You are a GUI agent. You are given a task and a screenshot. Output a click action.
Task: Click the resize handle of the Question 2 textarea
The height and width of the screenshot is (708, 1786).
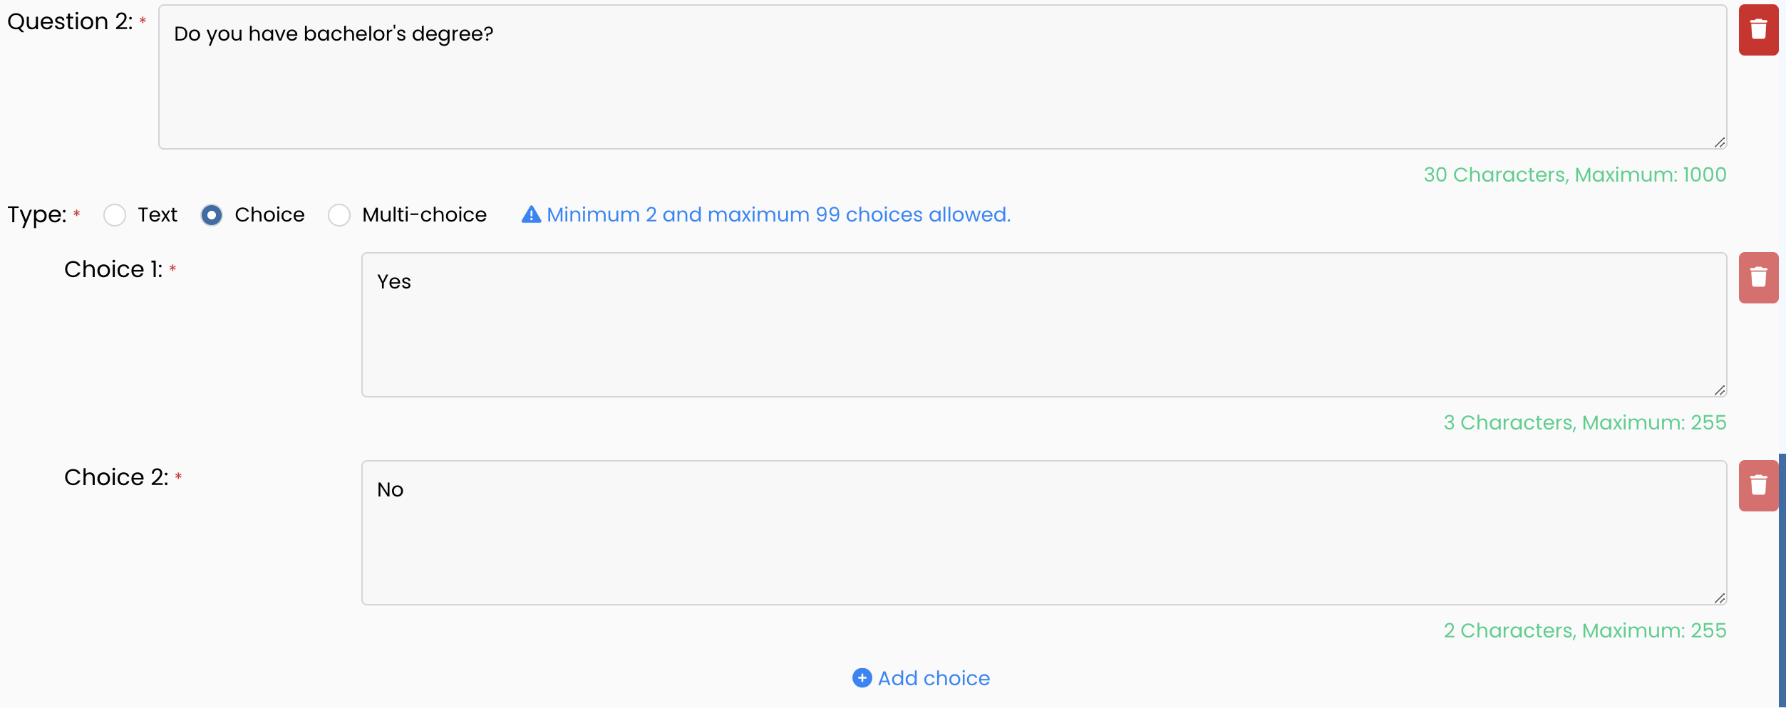point(1720,142)
